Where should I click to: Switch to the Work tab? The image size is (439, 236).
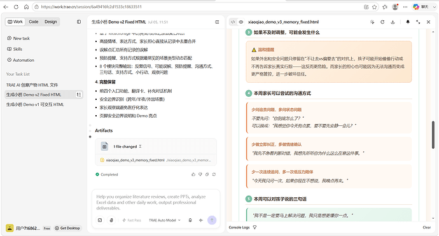click(15, 22)
